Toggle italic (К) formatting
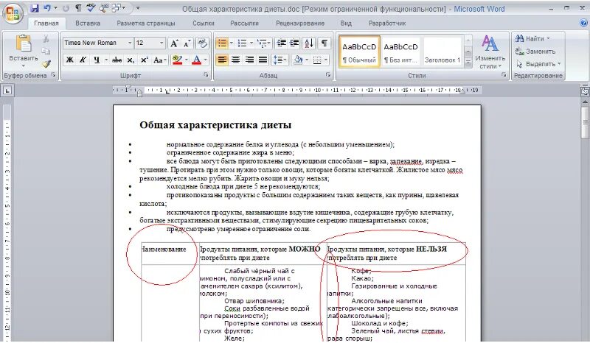This screenshot has height=343, width=590. pos(83,60)
